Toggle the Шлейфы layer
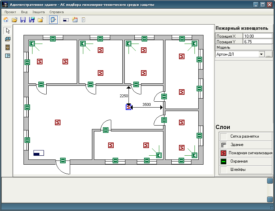 pos(224,169)
